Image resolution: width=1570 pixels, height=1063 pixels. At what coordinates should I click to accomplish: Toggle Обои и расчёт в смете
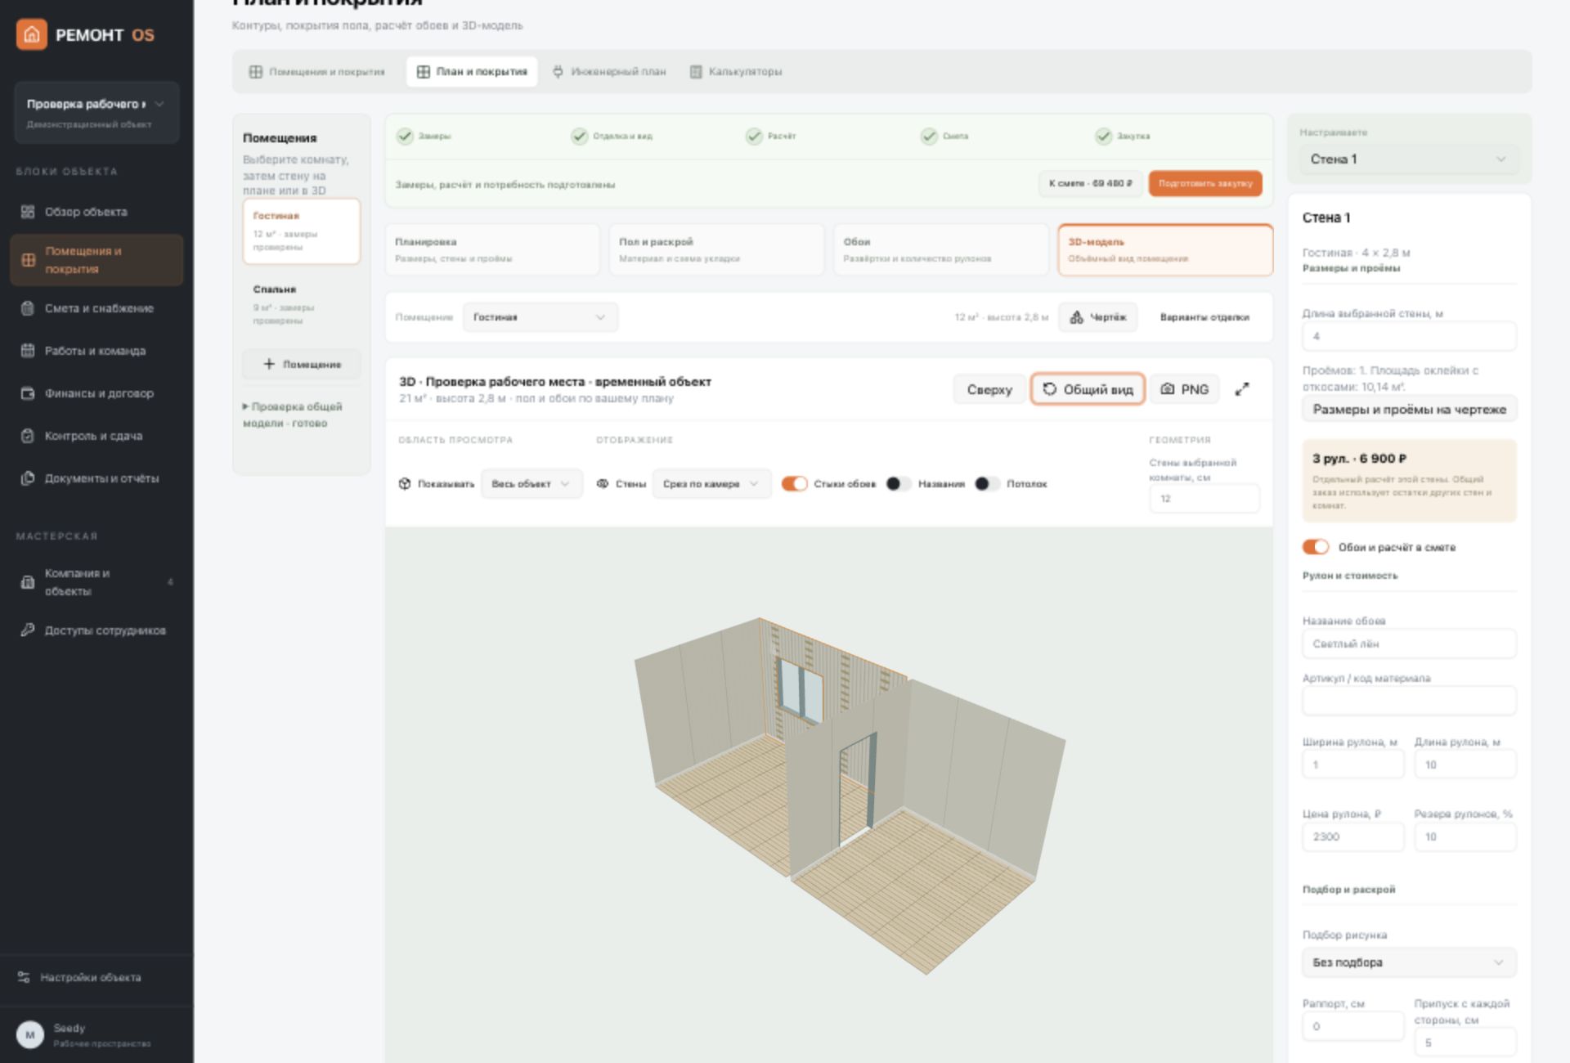pyautogui.click(x=1316, y=547)
